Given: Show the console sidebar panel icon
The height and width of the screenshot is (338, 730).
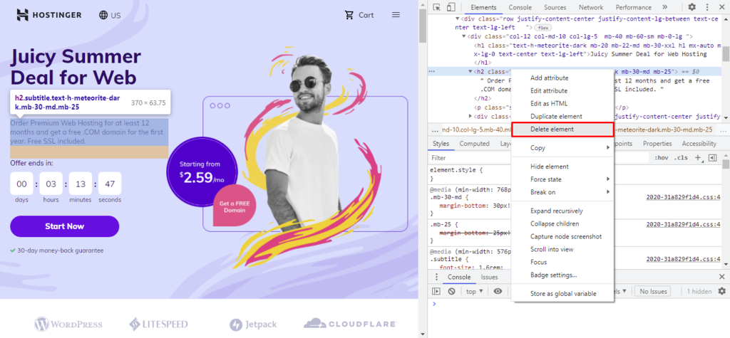Looking at the screenshot, I should (x=436, y=291).
